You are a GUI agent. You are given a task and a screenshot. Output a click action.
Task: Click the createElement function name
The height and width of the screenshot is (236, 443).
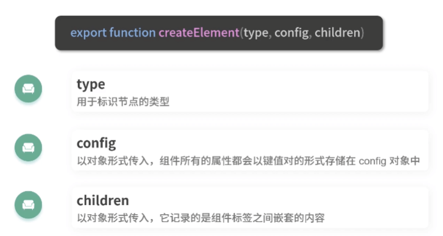[x=199, y=33]
